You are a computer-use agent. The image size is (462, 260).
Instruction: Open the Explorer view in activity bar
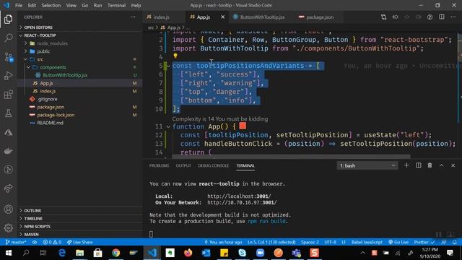[x=8, y=19]
